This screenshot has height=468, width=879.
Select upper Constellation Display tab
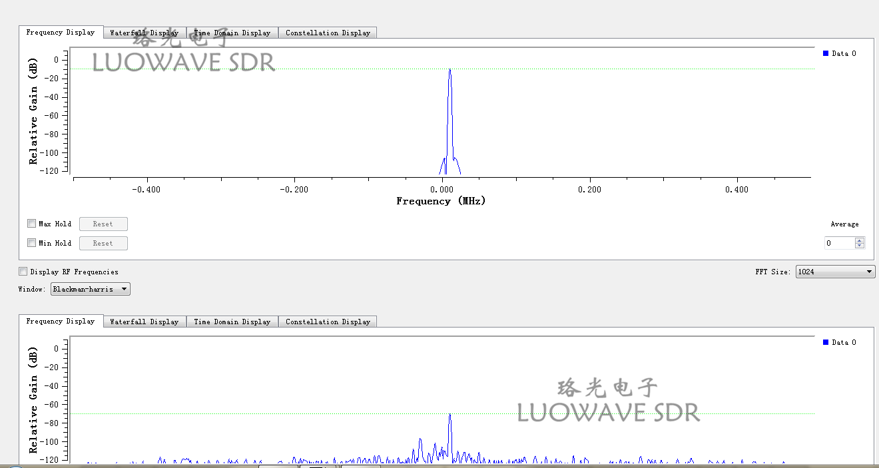(328, 33)
